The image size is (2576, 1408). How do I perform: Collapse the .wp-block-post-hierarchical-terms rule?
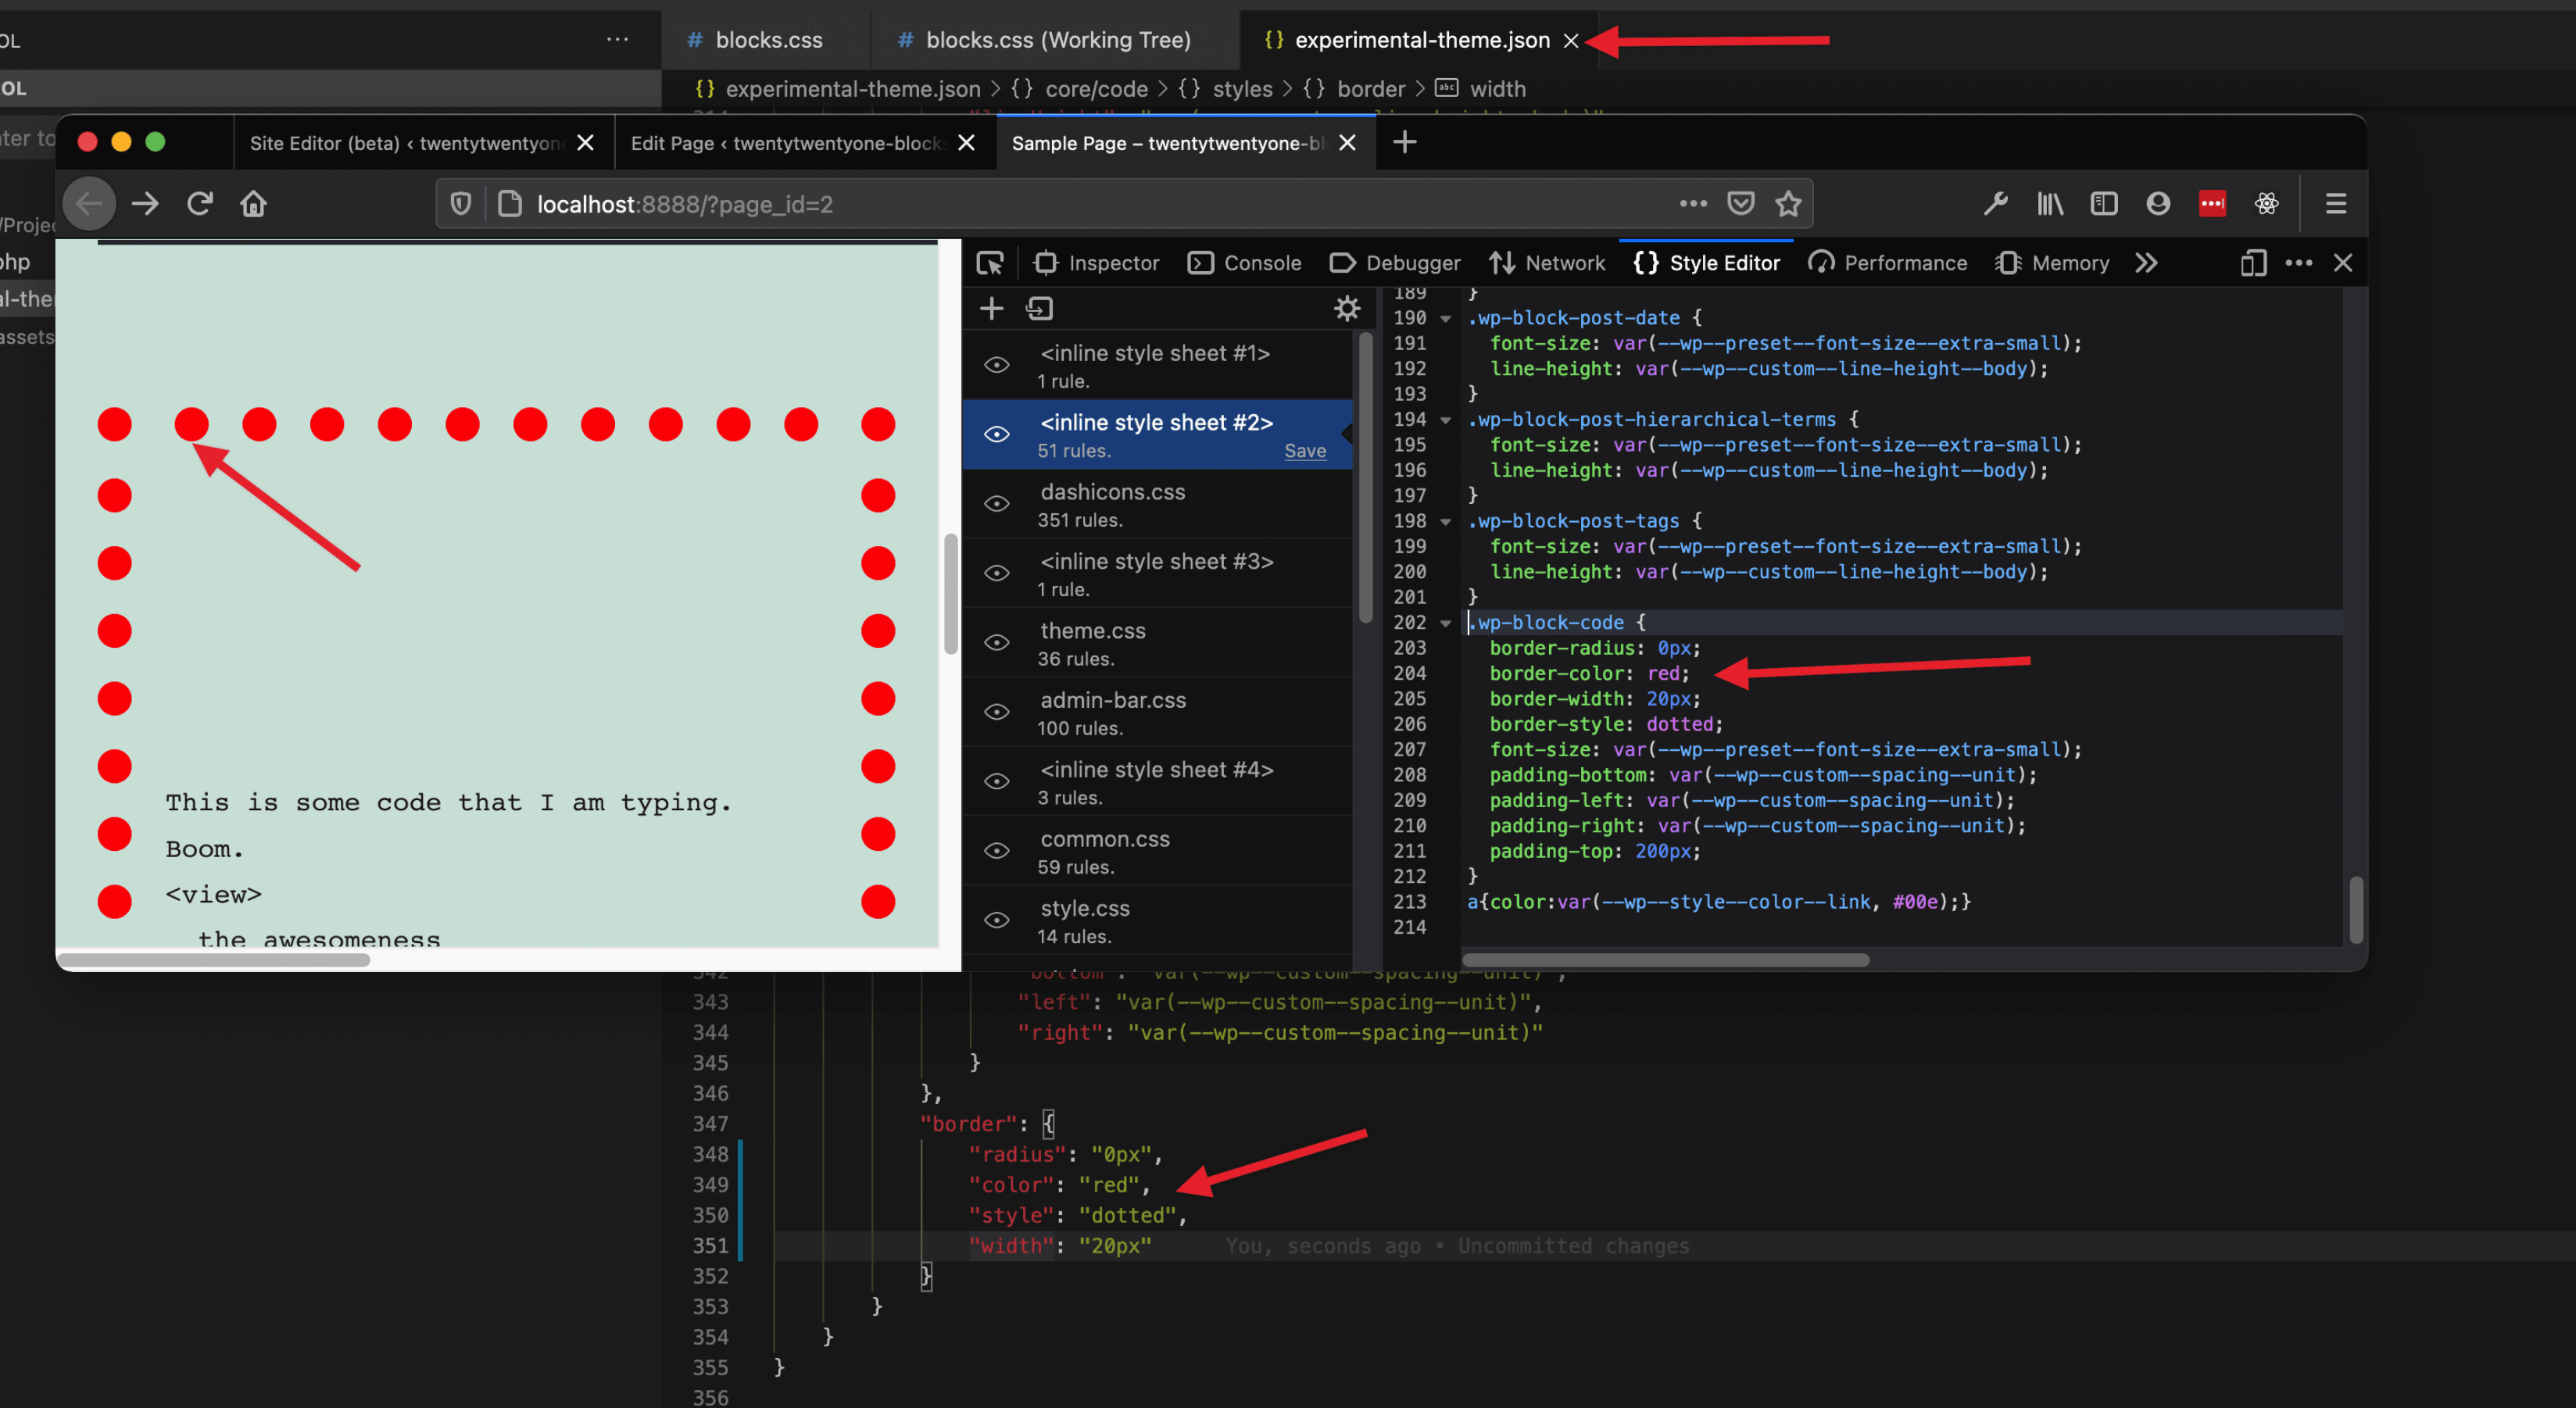[x=1446, y=420]
